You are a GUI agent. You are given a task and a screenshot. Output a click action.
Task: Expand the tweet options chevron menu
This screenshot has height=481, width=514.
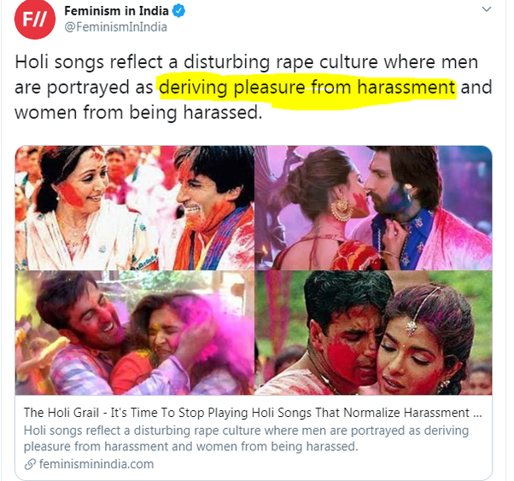[x=487, y=9]
